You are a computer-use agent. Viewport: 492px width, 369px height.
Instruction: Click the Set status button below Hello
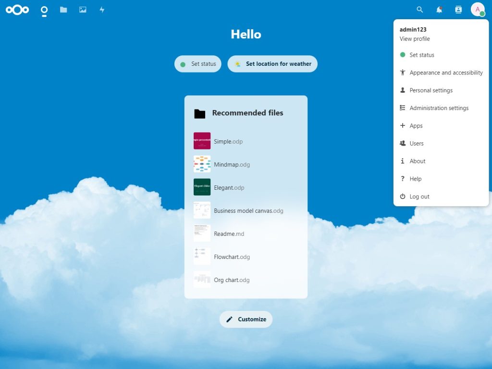(197, 64)
